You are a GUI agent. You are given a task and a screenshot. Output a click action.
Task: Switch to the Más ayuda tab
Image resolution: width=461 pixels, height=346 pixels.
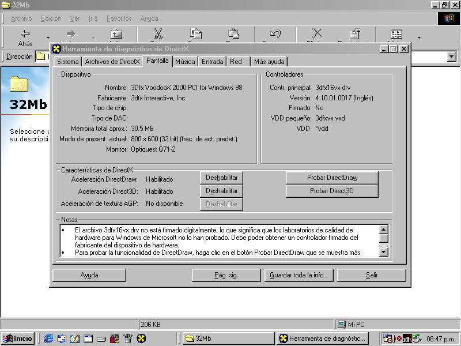pyautogui.click(x=269, y=62)
